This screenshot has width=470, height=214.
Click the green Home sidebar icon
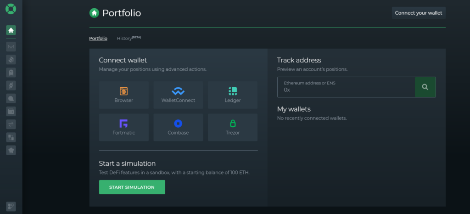click(x=11, y=30)
